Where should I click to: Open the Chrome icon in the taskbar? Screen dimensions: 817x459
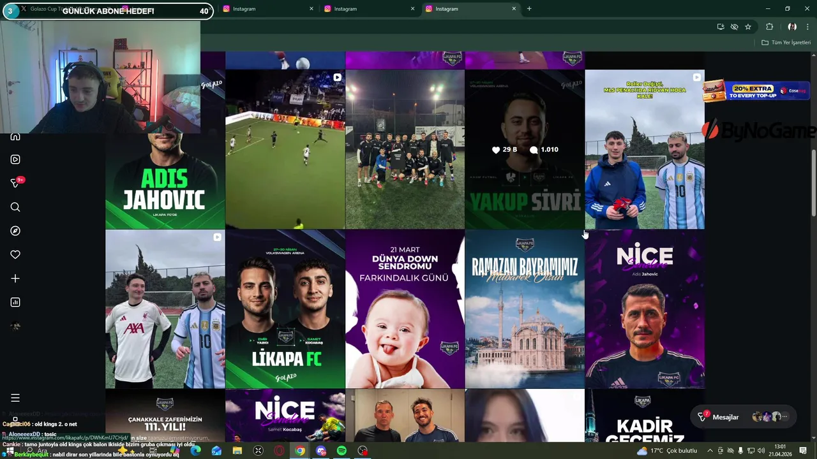click(300, 451)
